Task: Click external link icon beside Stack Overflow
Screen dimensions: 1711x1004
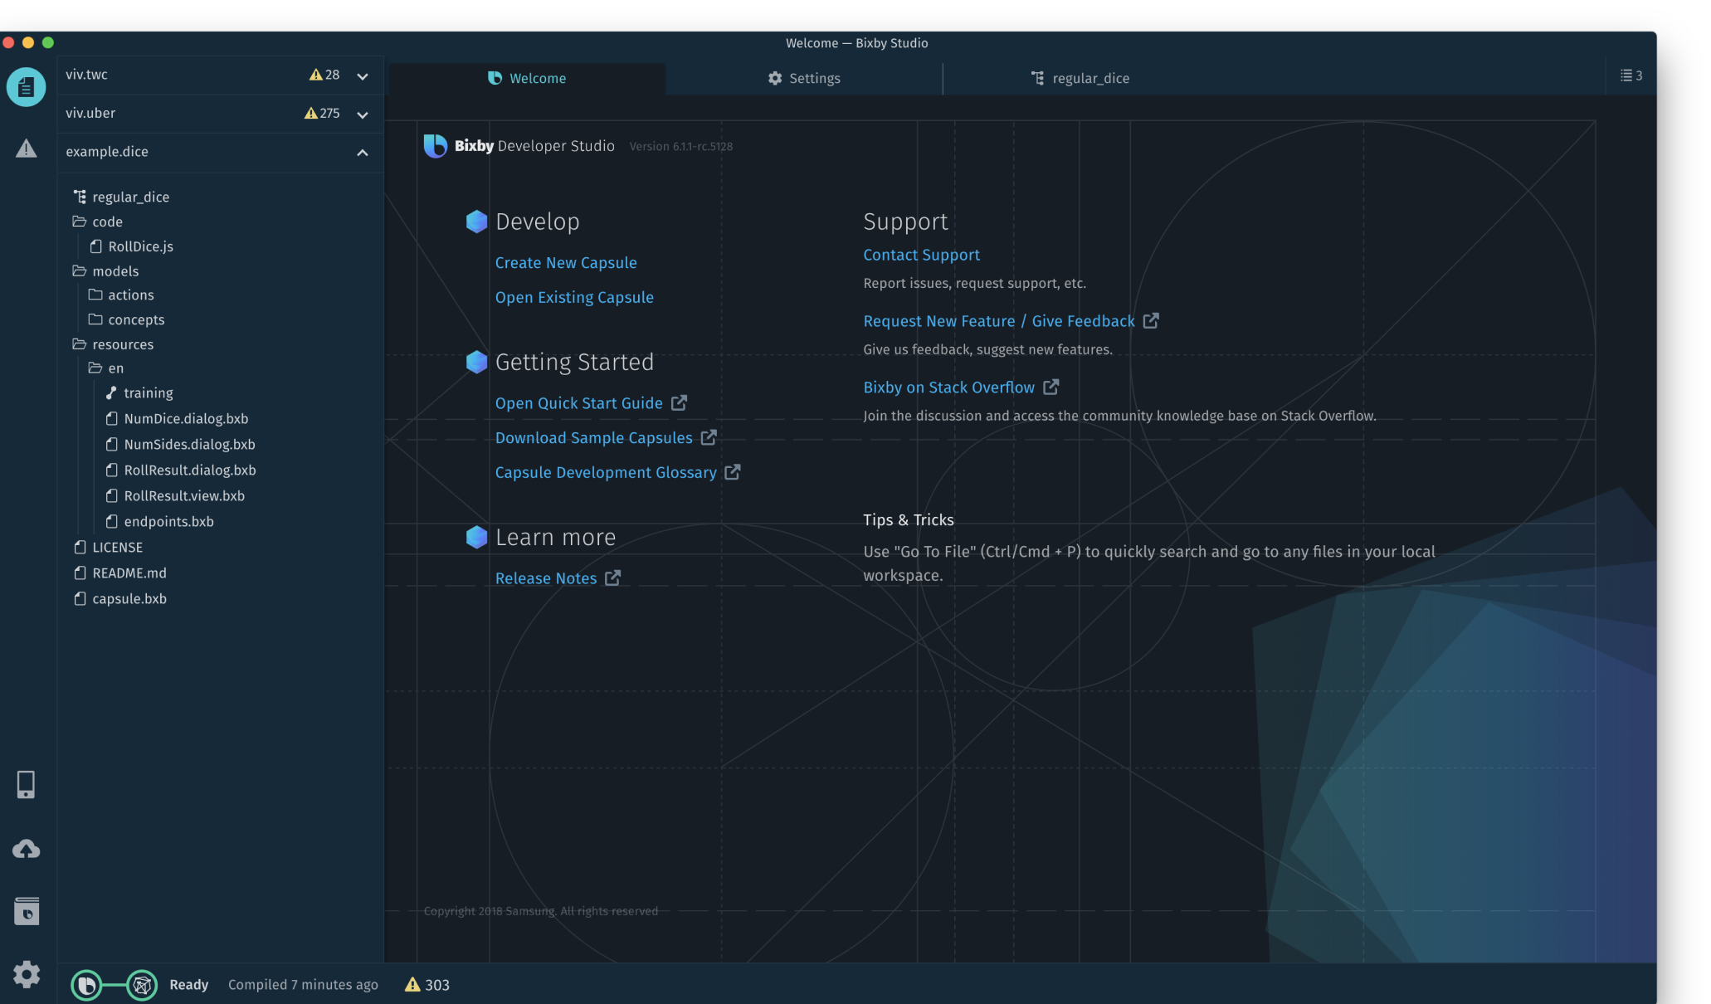Action: pos(1050,387)
